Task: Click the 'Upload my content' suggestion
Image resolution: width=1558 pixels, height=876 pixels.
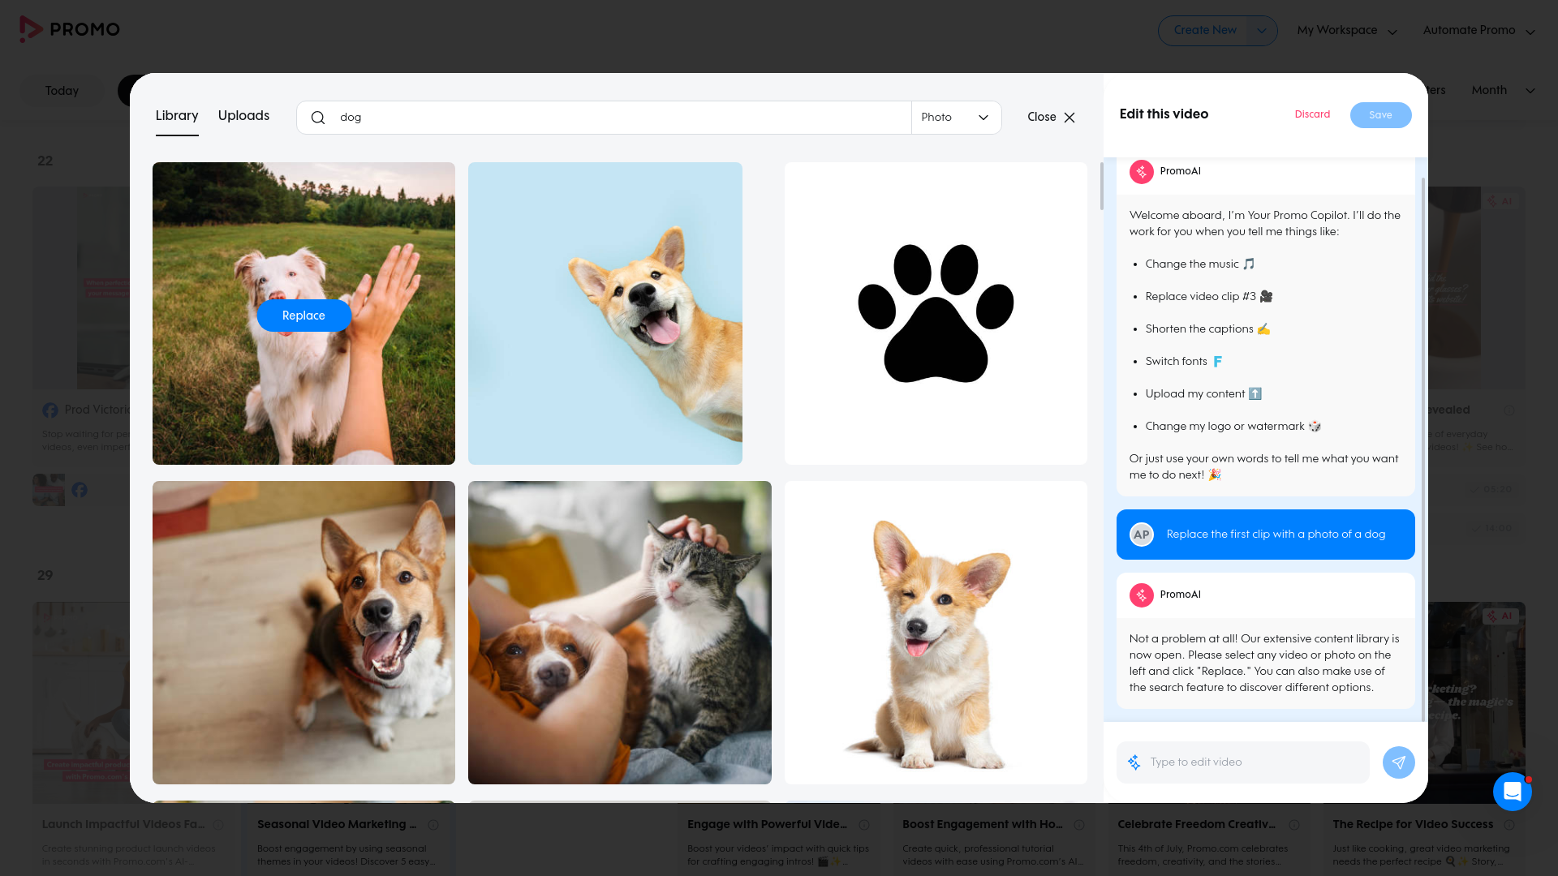Action: (1203, 394)
